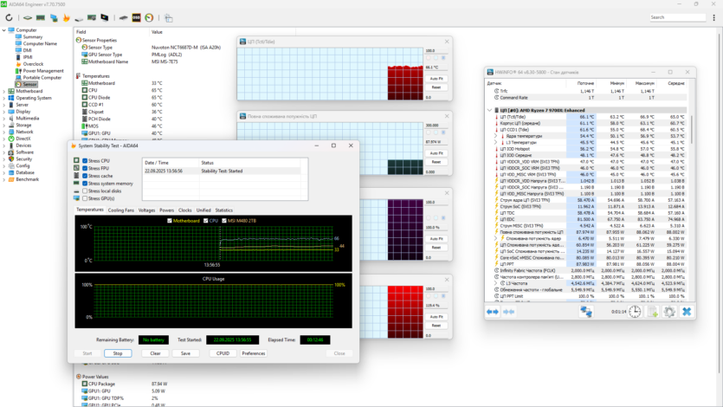Collapse the AMD Ryzen 7 9700X sensor group
The image size is (723, 407).
(x=489, y=111)
